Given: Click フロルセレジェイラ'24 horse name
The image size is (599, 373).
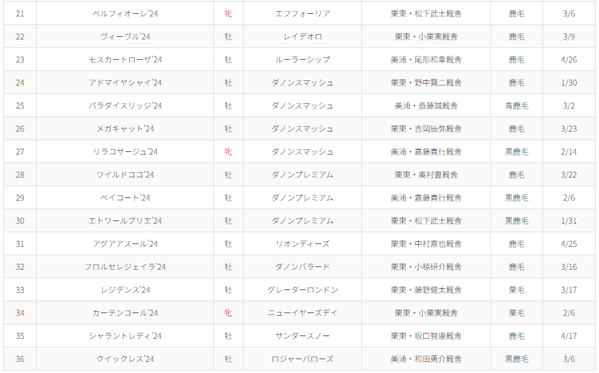Looking at the screenshot, I should pos(125,266).
